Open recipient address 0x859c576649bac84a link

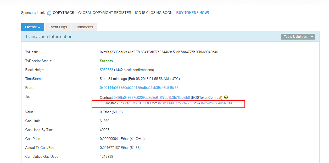coord(218,103)
